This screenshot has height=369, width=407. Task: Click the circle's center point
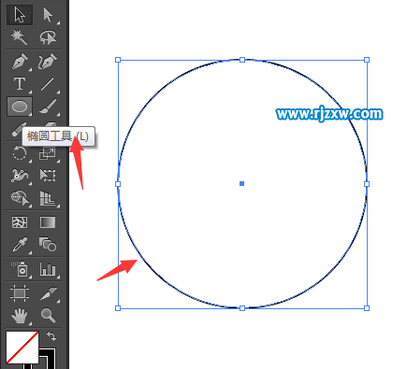(x=241, y=184)
